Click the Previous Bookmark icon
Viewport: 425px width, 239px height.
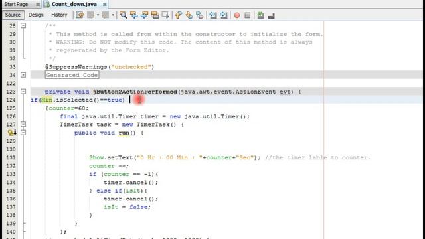tap(179, 15)
